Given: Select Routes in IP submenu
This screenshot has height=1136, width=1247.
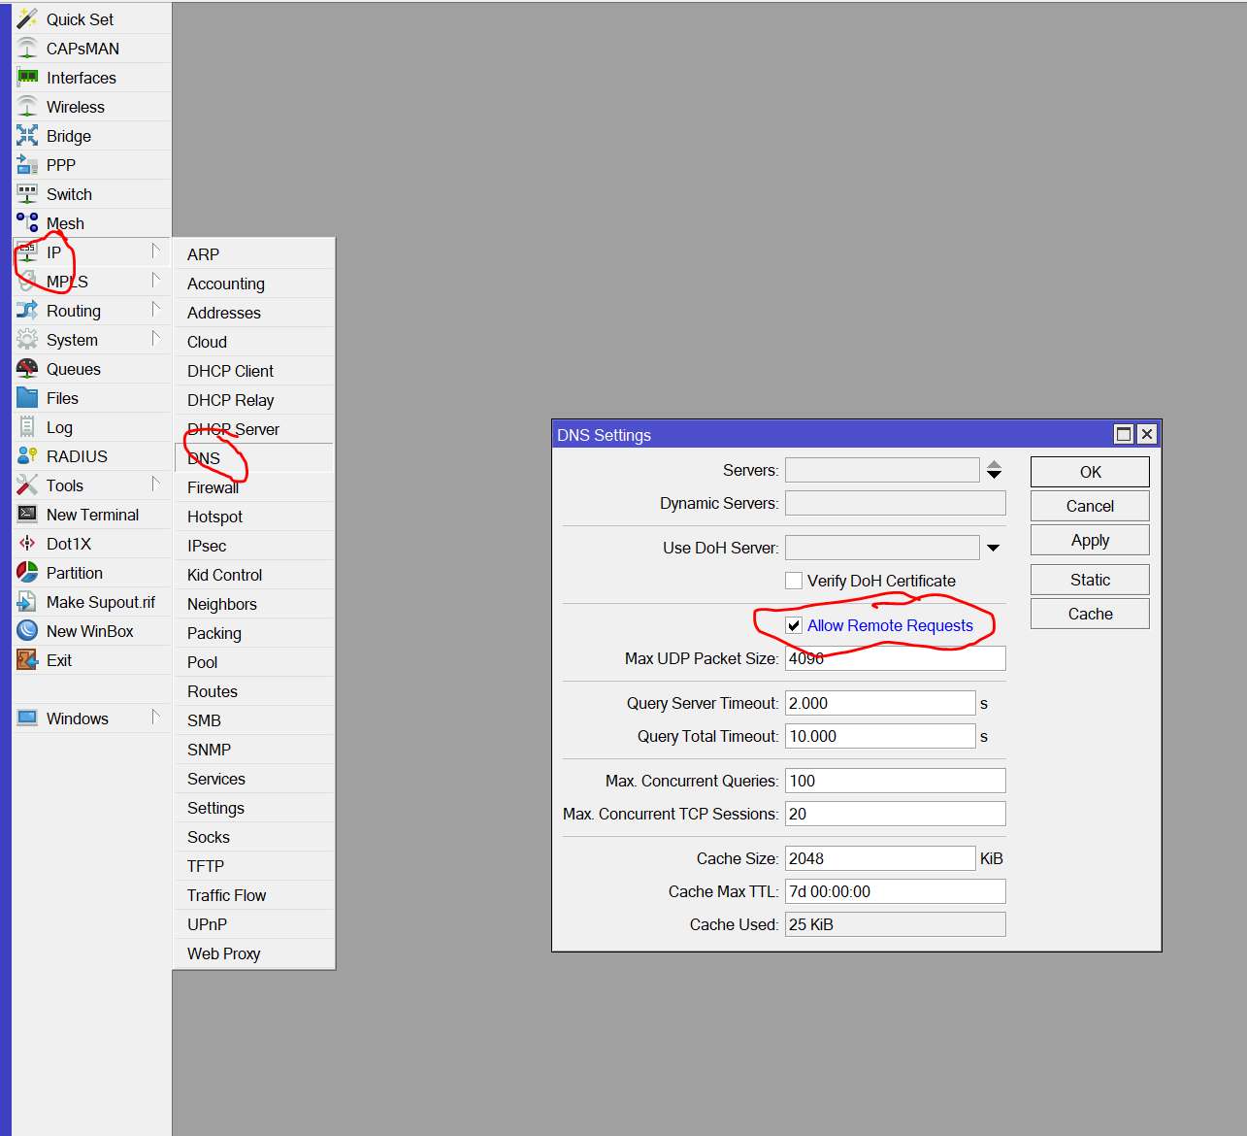Looking at the screenshot, I should pyautogui.click(x=254, y=691).
